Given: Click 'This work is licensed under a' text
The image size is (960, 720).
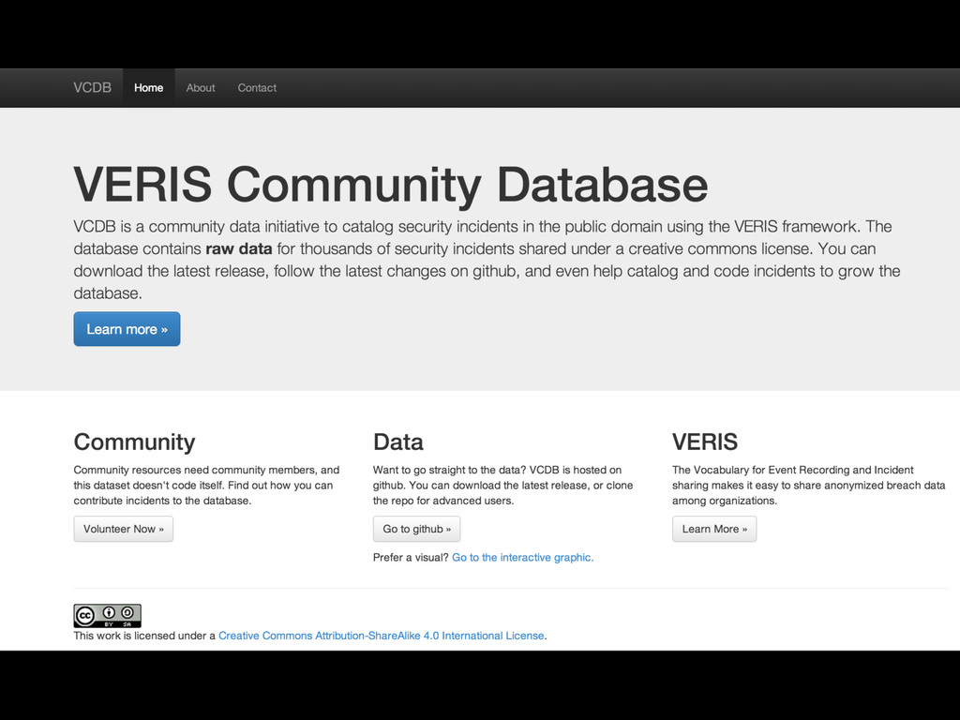Looking at the screenshot, I should 144,636.
